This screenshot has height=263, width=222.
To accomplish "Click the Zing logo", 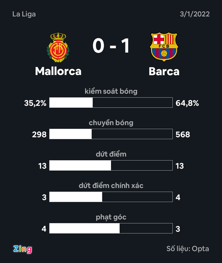I will (23, 250).
